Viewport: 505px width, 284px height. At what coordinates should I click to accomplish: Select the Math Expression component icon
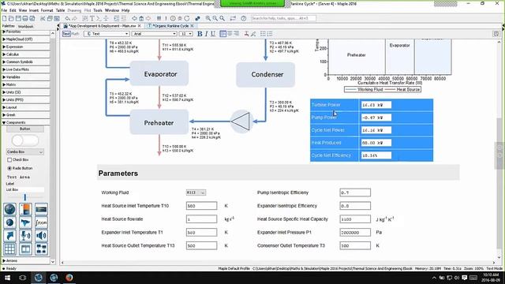point(41,222)
